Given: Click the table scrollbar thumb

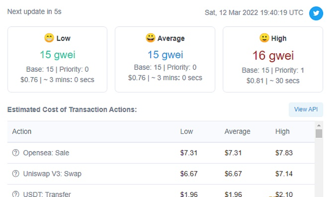Looking at the screenshot, I should (319, 133).
